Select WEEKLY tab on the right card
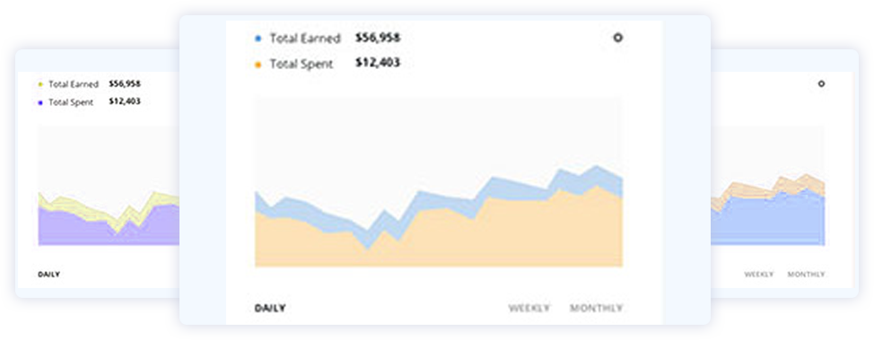This screenshot has height=340, width=874. pyautogui.click(x=758, y=275)
